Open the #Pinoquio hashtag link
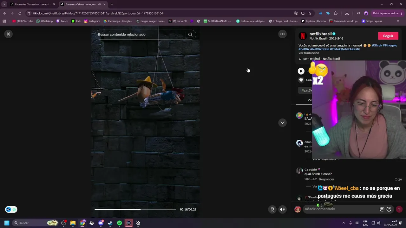 pyautogui.click(x=390, y=45)
